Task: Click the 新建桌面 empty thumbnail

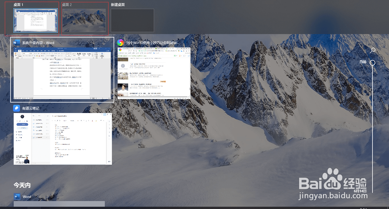Action: [x=132, y=20]
